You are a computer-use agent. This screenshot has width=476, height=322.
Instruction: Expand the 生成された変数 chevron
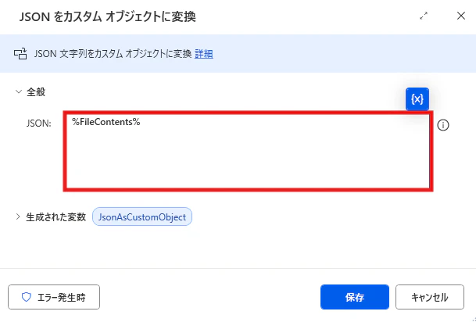click(x=18, y=216)
